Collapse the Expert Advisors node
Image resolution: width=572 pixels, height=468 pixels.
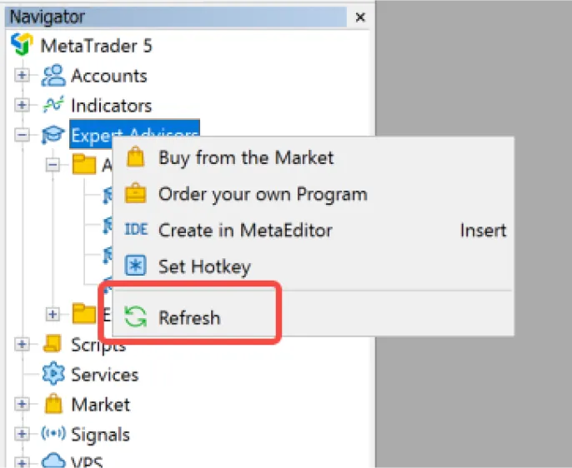click(x=22, y=135)
